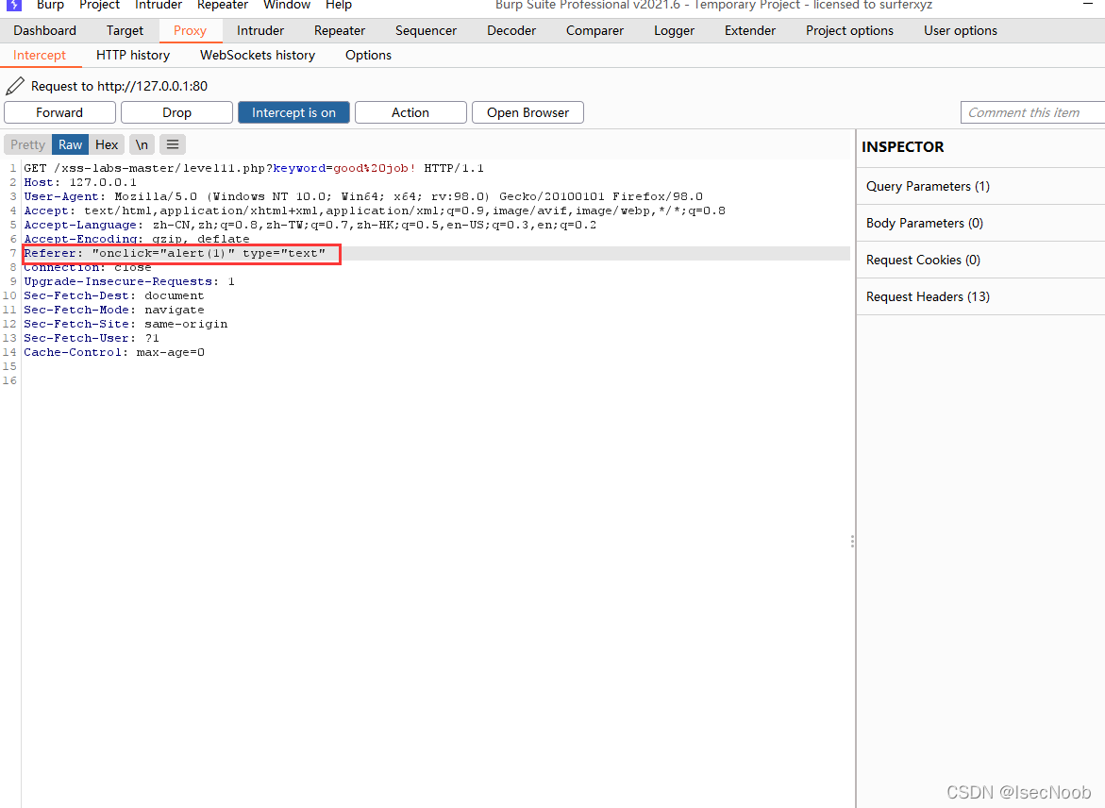Open the Decoder tab
Viewport: 1105px width, 808px height.
[511, 30]
